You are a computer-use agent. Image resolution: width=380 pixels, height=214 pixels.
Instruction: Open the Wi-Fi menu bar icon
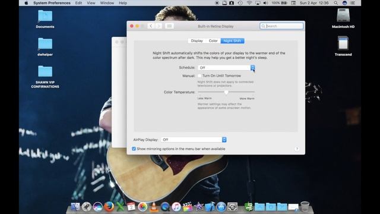249,3
